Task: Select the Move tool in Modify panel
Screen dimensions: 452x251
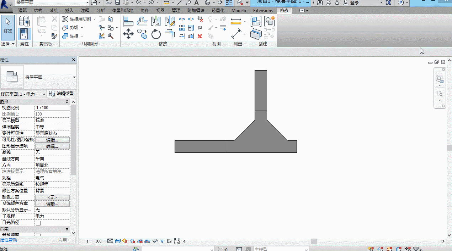Action: point(128,34)
